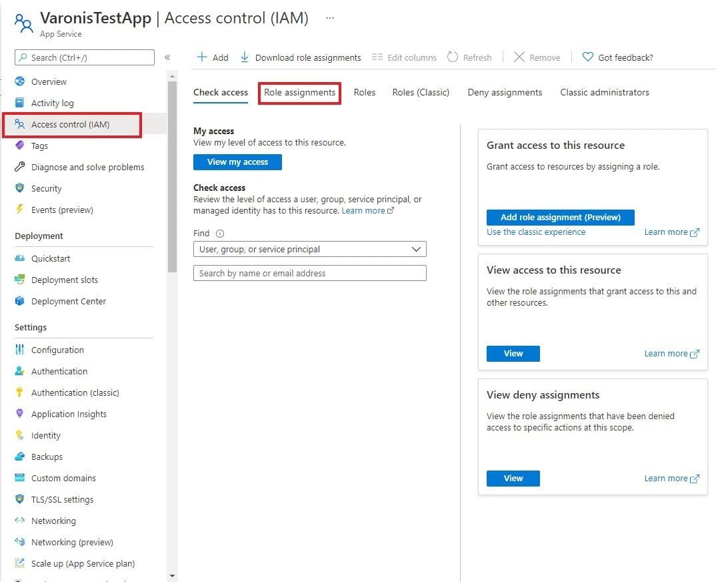Click the Authentication person icon
The width and height of the screenshot is (716, 582).
[19, 371]
